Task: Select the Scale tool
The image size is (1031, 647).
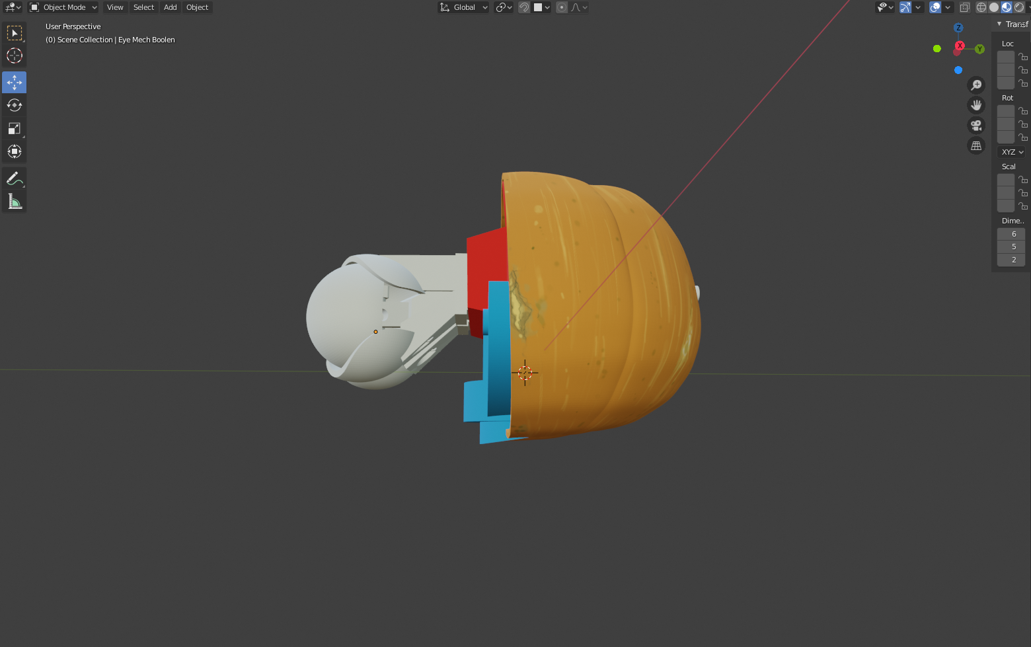Action: (x=15, y=128)
